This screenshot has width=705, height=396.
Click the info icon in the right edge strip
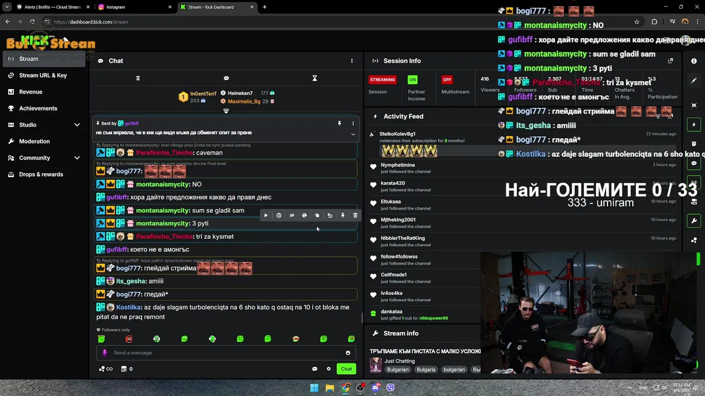(x=694, y=61)
